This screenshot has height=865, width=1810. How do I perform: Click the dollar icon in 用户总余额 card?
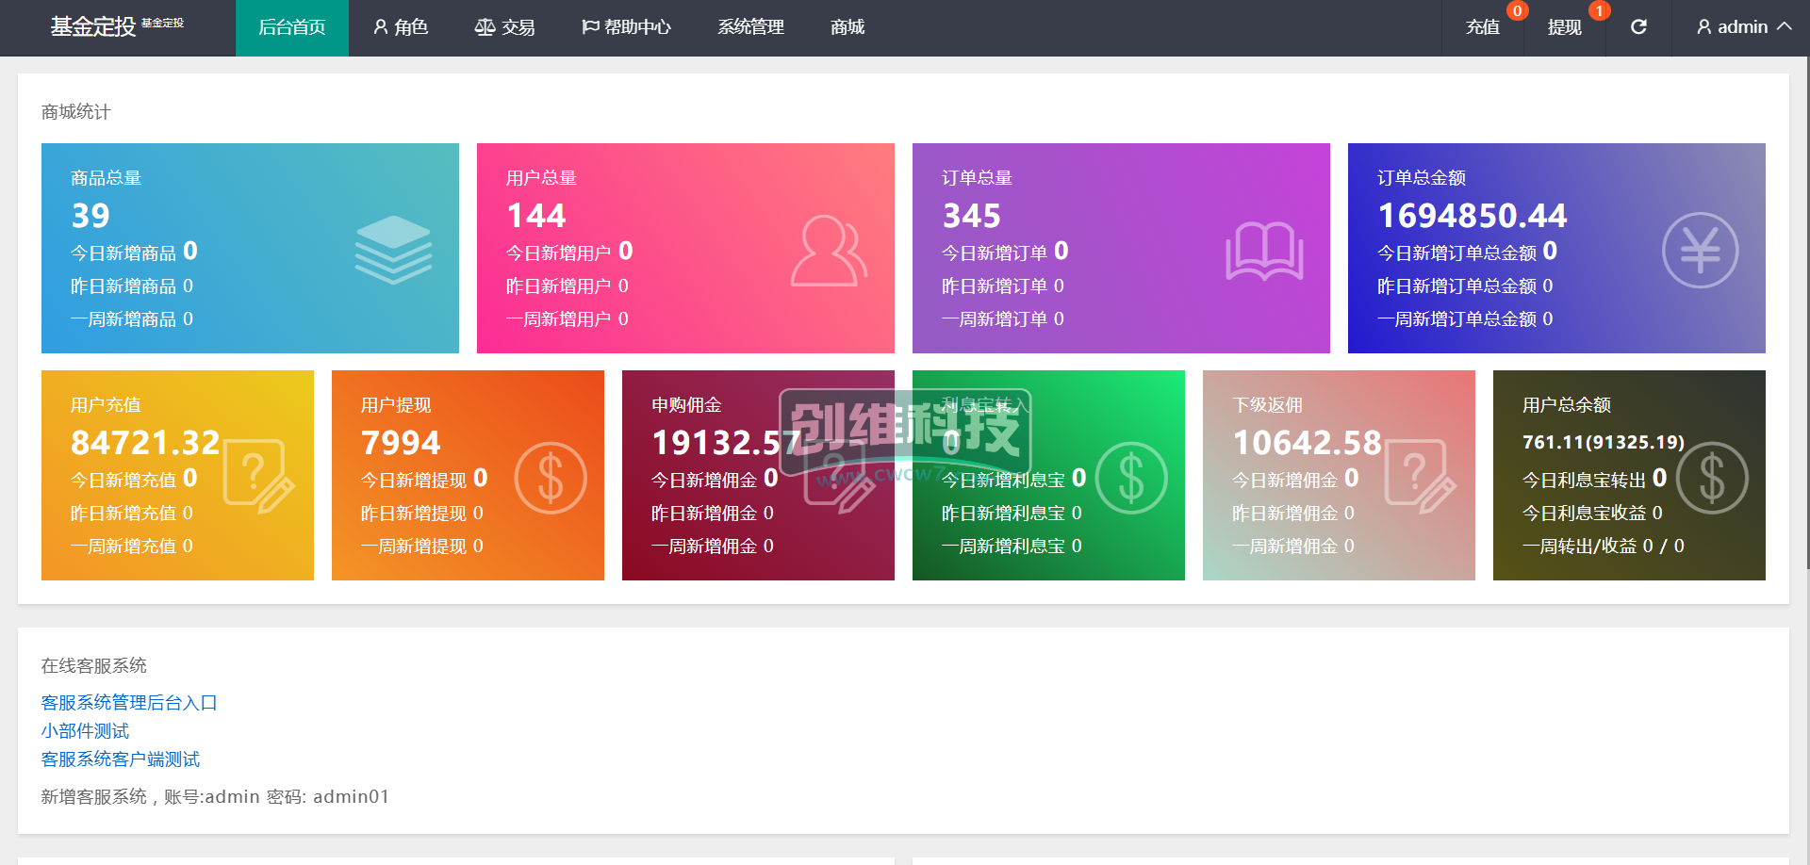coord(1712,478)
